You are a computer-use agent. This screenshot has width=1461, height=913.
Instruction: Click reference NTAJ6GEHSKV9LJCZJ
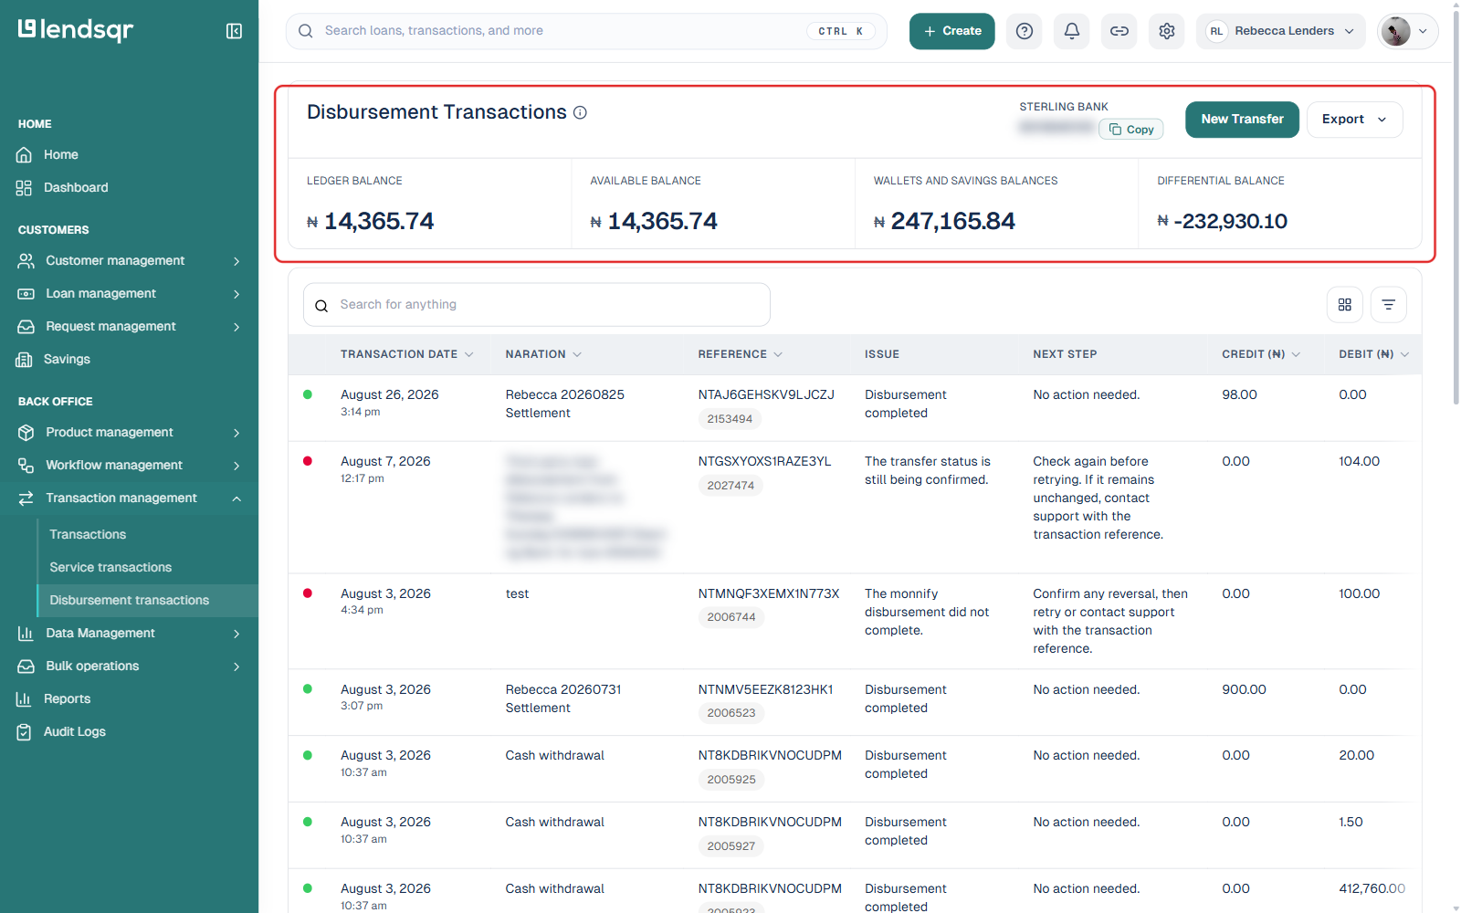pyautogui.click(x=766, y=395)
